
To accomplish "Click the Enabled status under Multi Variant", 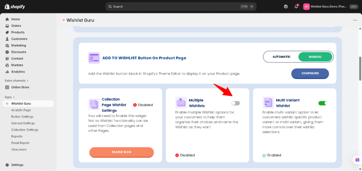I will pos(272,155).
